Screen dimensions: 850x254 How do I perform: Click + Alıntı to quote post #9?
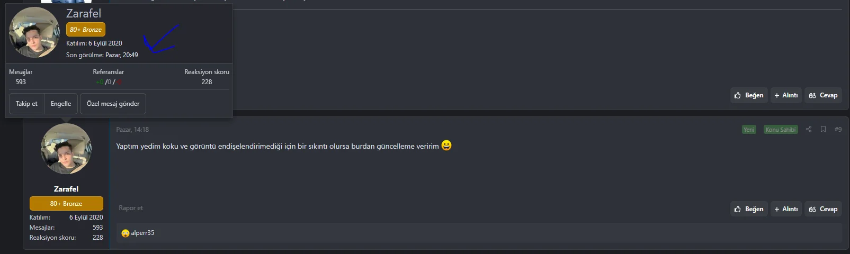tap(786, 209)
